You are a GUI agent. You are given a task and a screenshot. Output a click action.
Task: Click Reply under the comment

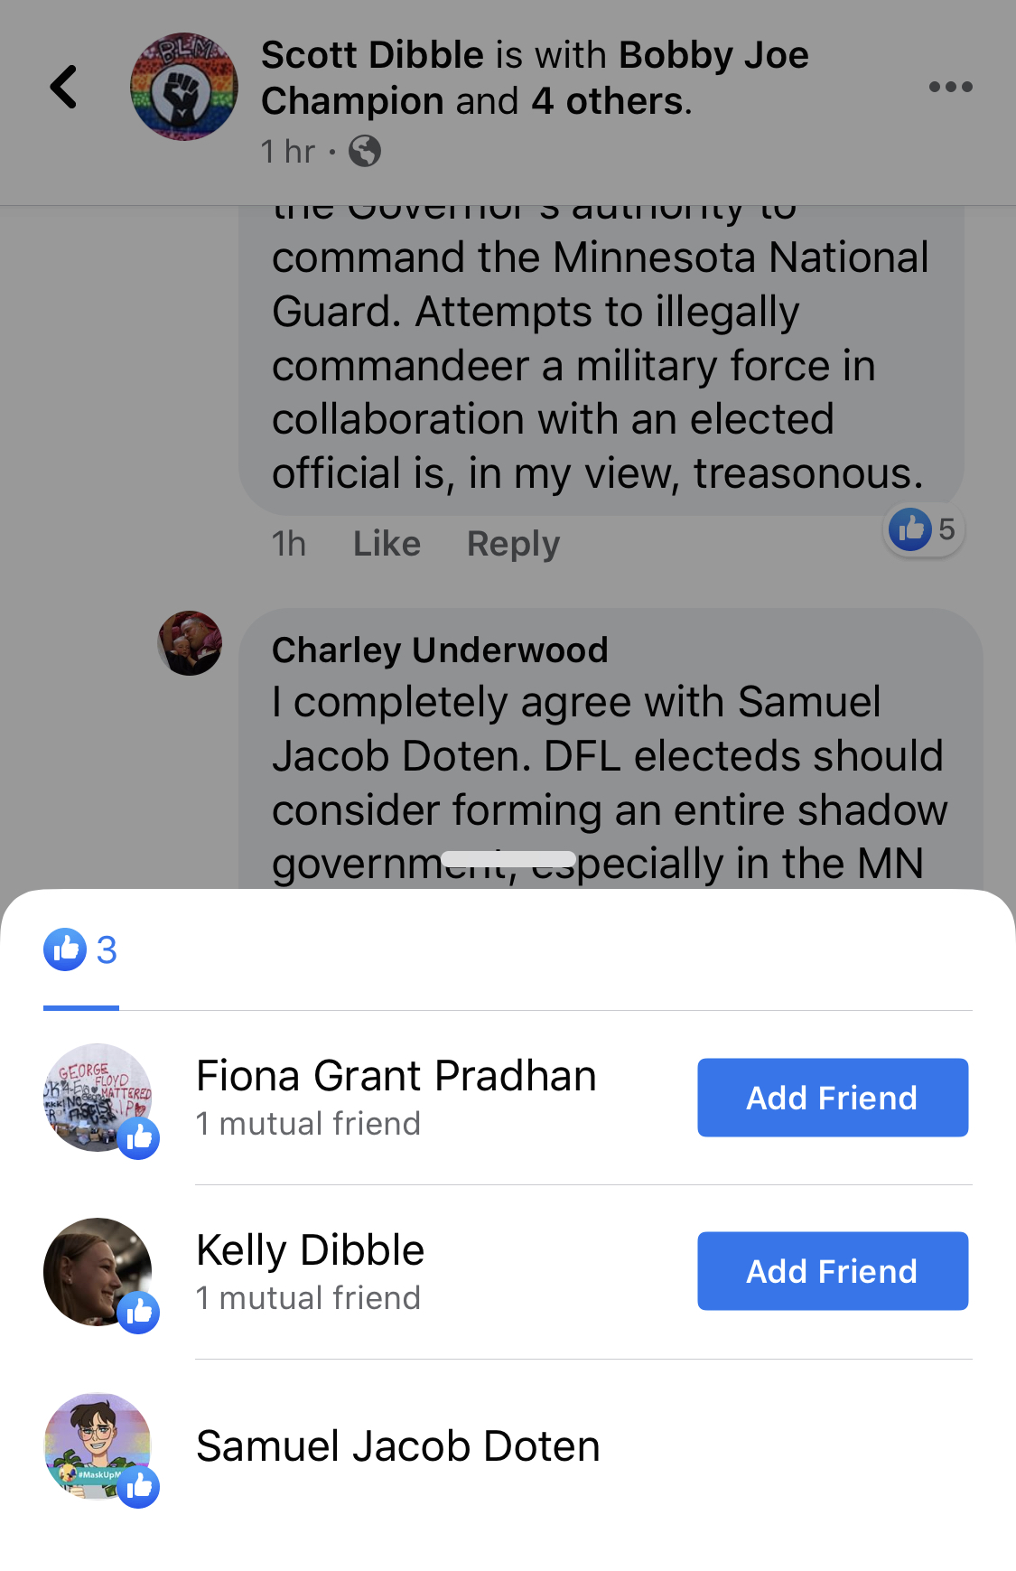coord(513,544)
